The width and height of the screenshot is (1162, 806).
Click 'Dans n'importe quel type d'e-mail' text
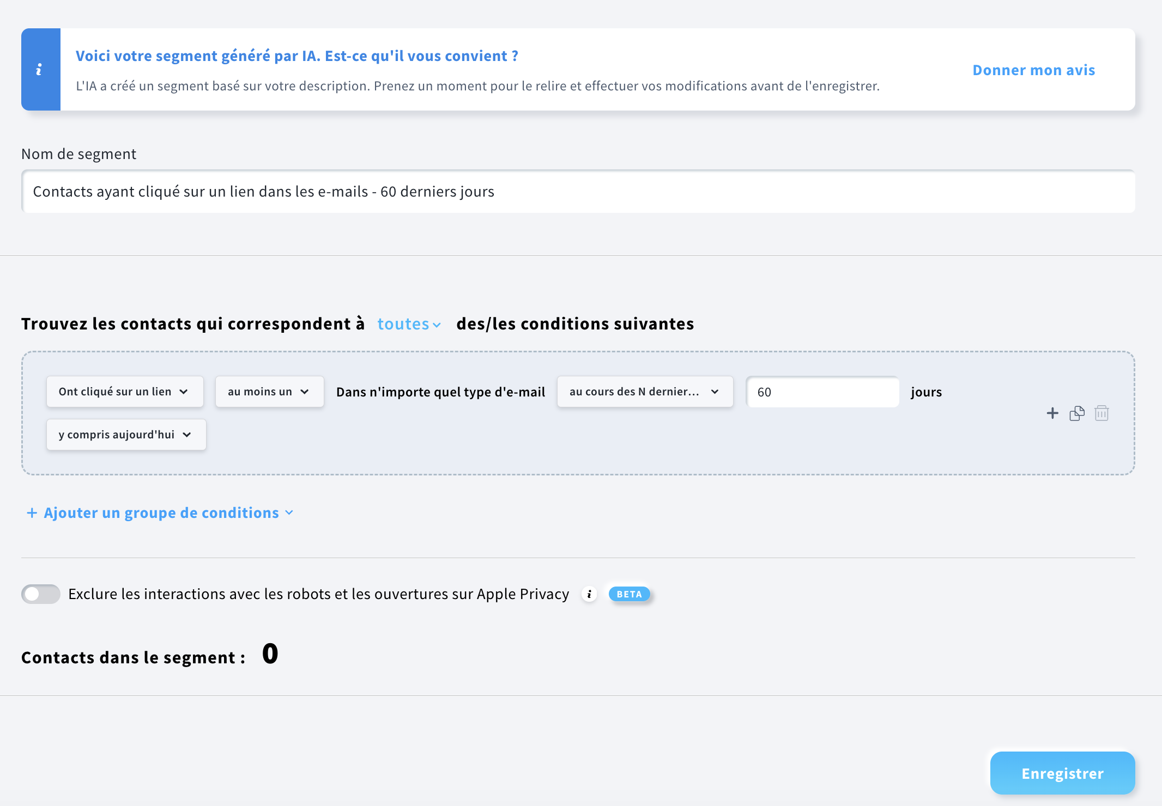440,392
